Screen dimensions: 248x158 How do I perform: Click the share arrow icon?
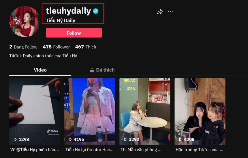160,12
